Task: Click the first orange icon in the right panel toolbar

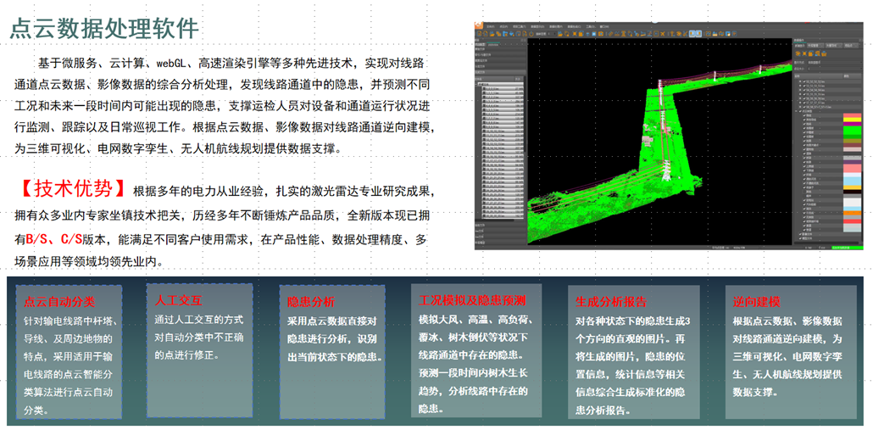Action: 798,53
